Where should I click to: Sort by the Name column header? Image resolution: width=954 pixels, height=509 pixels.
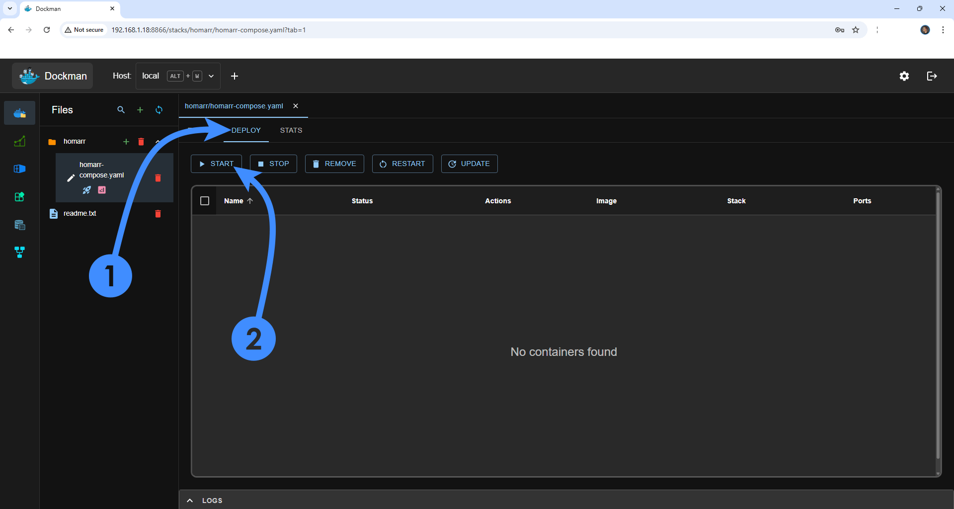238,201
